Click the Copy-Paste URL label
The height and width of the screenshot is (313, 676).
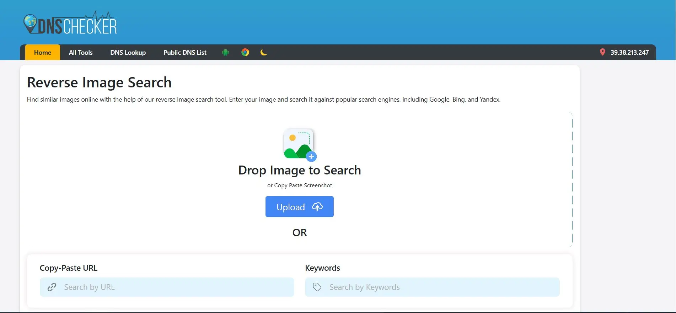69,268
